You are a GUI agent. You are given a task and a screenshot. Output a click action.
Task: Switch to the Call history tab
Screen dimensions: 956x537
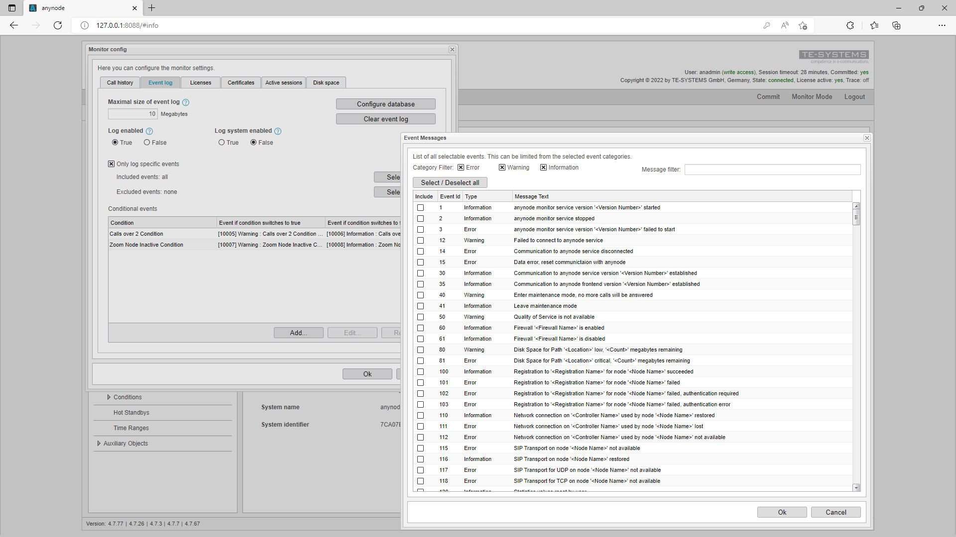[120, 83]
